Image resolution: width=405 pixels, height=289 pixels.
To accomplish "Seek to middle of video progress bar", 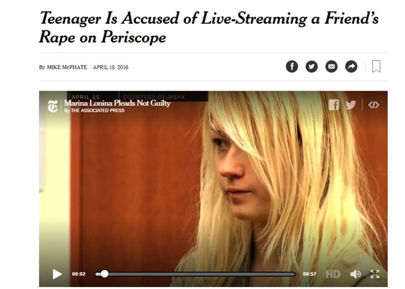I will click(x=195, y=274).
